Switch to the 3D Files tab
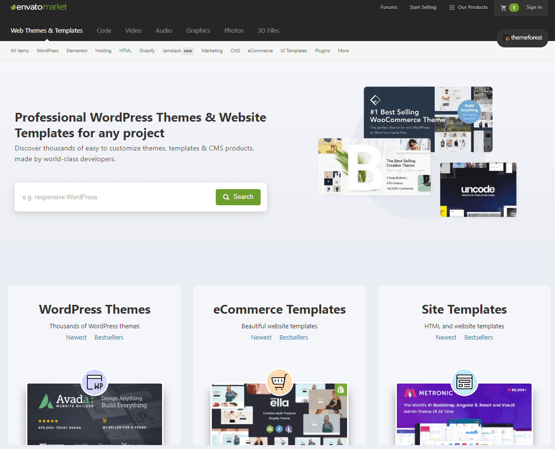The width and height of the screenshot is (555, 449). [268, 30]
